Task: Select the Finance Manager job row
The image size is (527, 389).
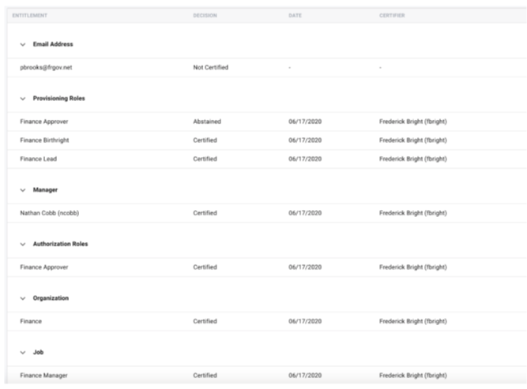Action: (43, 376)
